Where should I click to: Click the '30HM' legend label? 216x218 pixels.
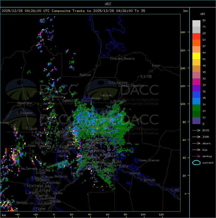(206, 137)
